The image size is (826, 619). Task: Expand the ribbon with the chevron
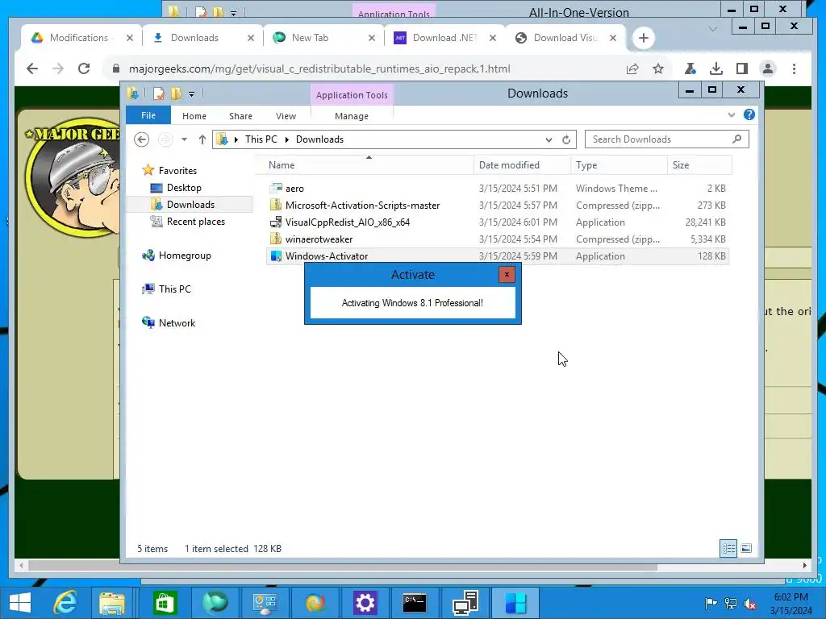coord(731,114)
